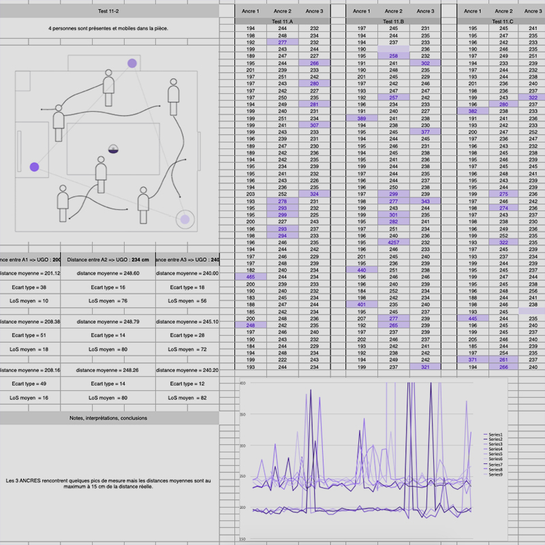Select the purple anchor dot on the room's left side
The image size is (545, 545).
click(35, 167)
